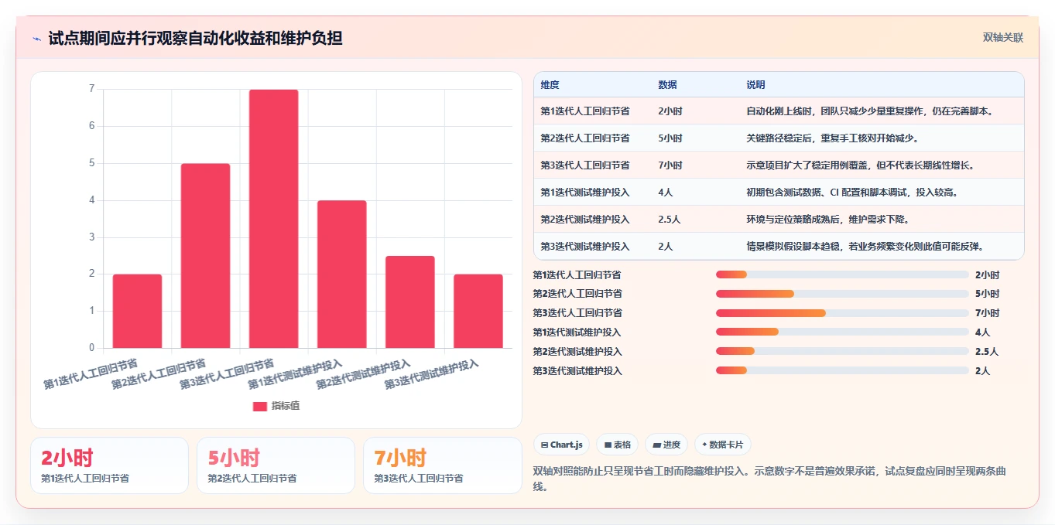Click the x-axis label 第1迭代人工回归节省

coord(91,373)
